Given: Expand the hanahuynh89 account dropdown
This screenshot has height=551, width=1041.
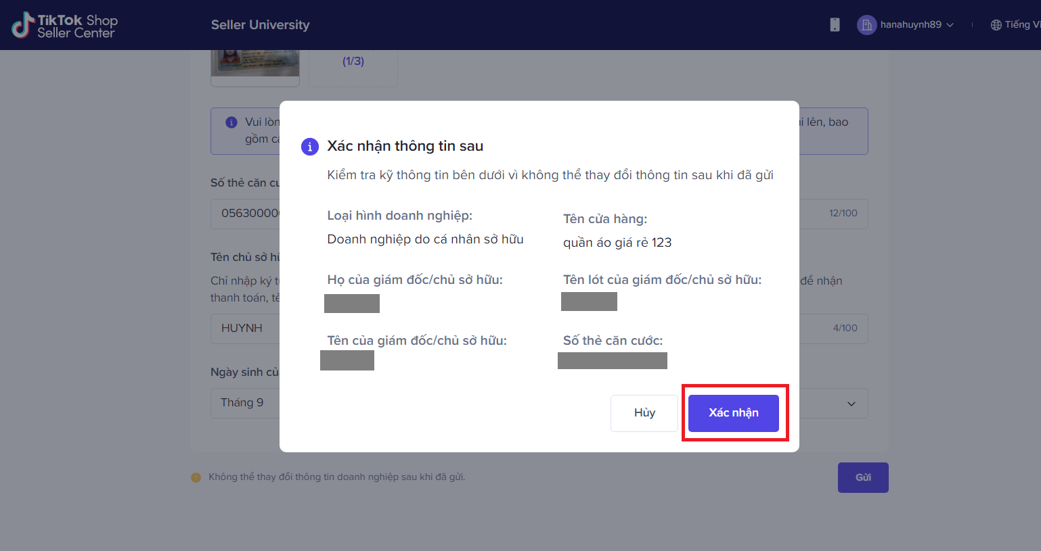Looking at the screenshot, I should click(950, 25).
